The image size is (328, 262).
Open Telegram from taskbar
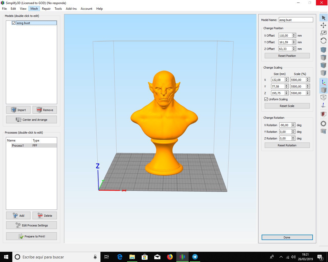click(195, 257)
